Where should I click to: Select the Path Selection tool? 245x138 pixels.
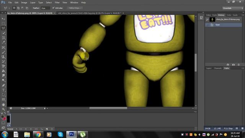(3, 95)
